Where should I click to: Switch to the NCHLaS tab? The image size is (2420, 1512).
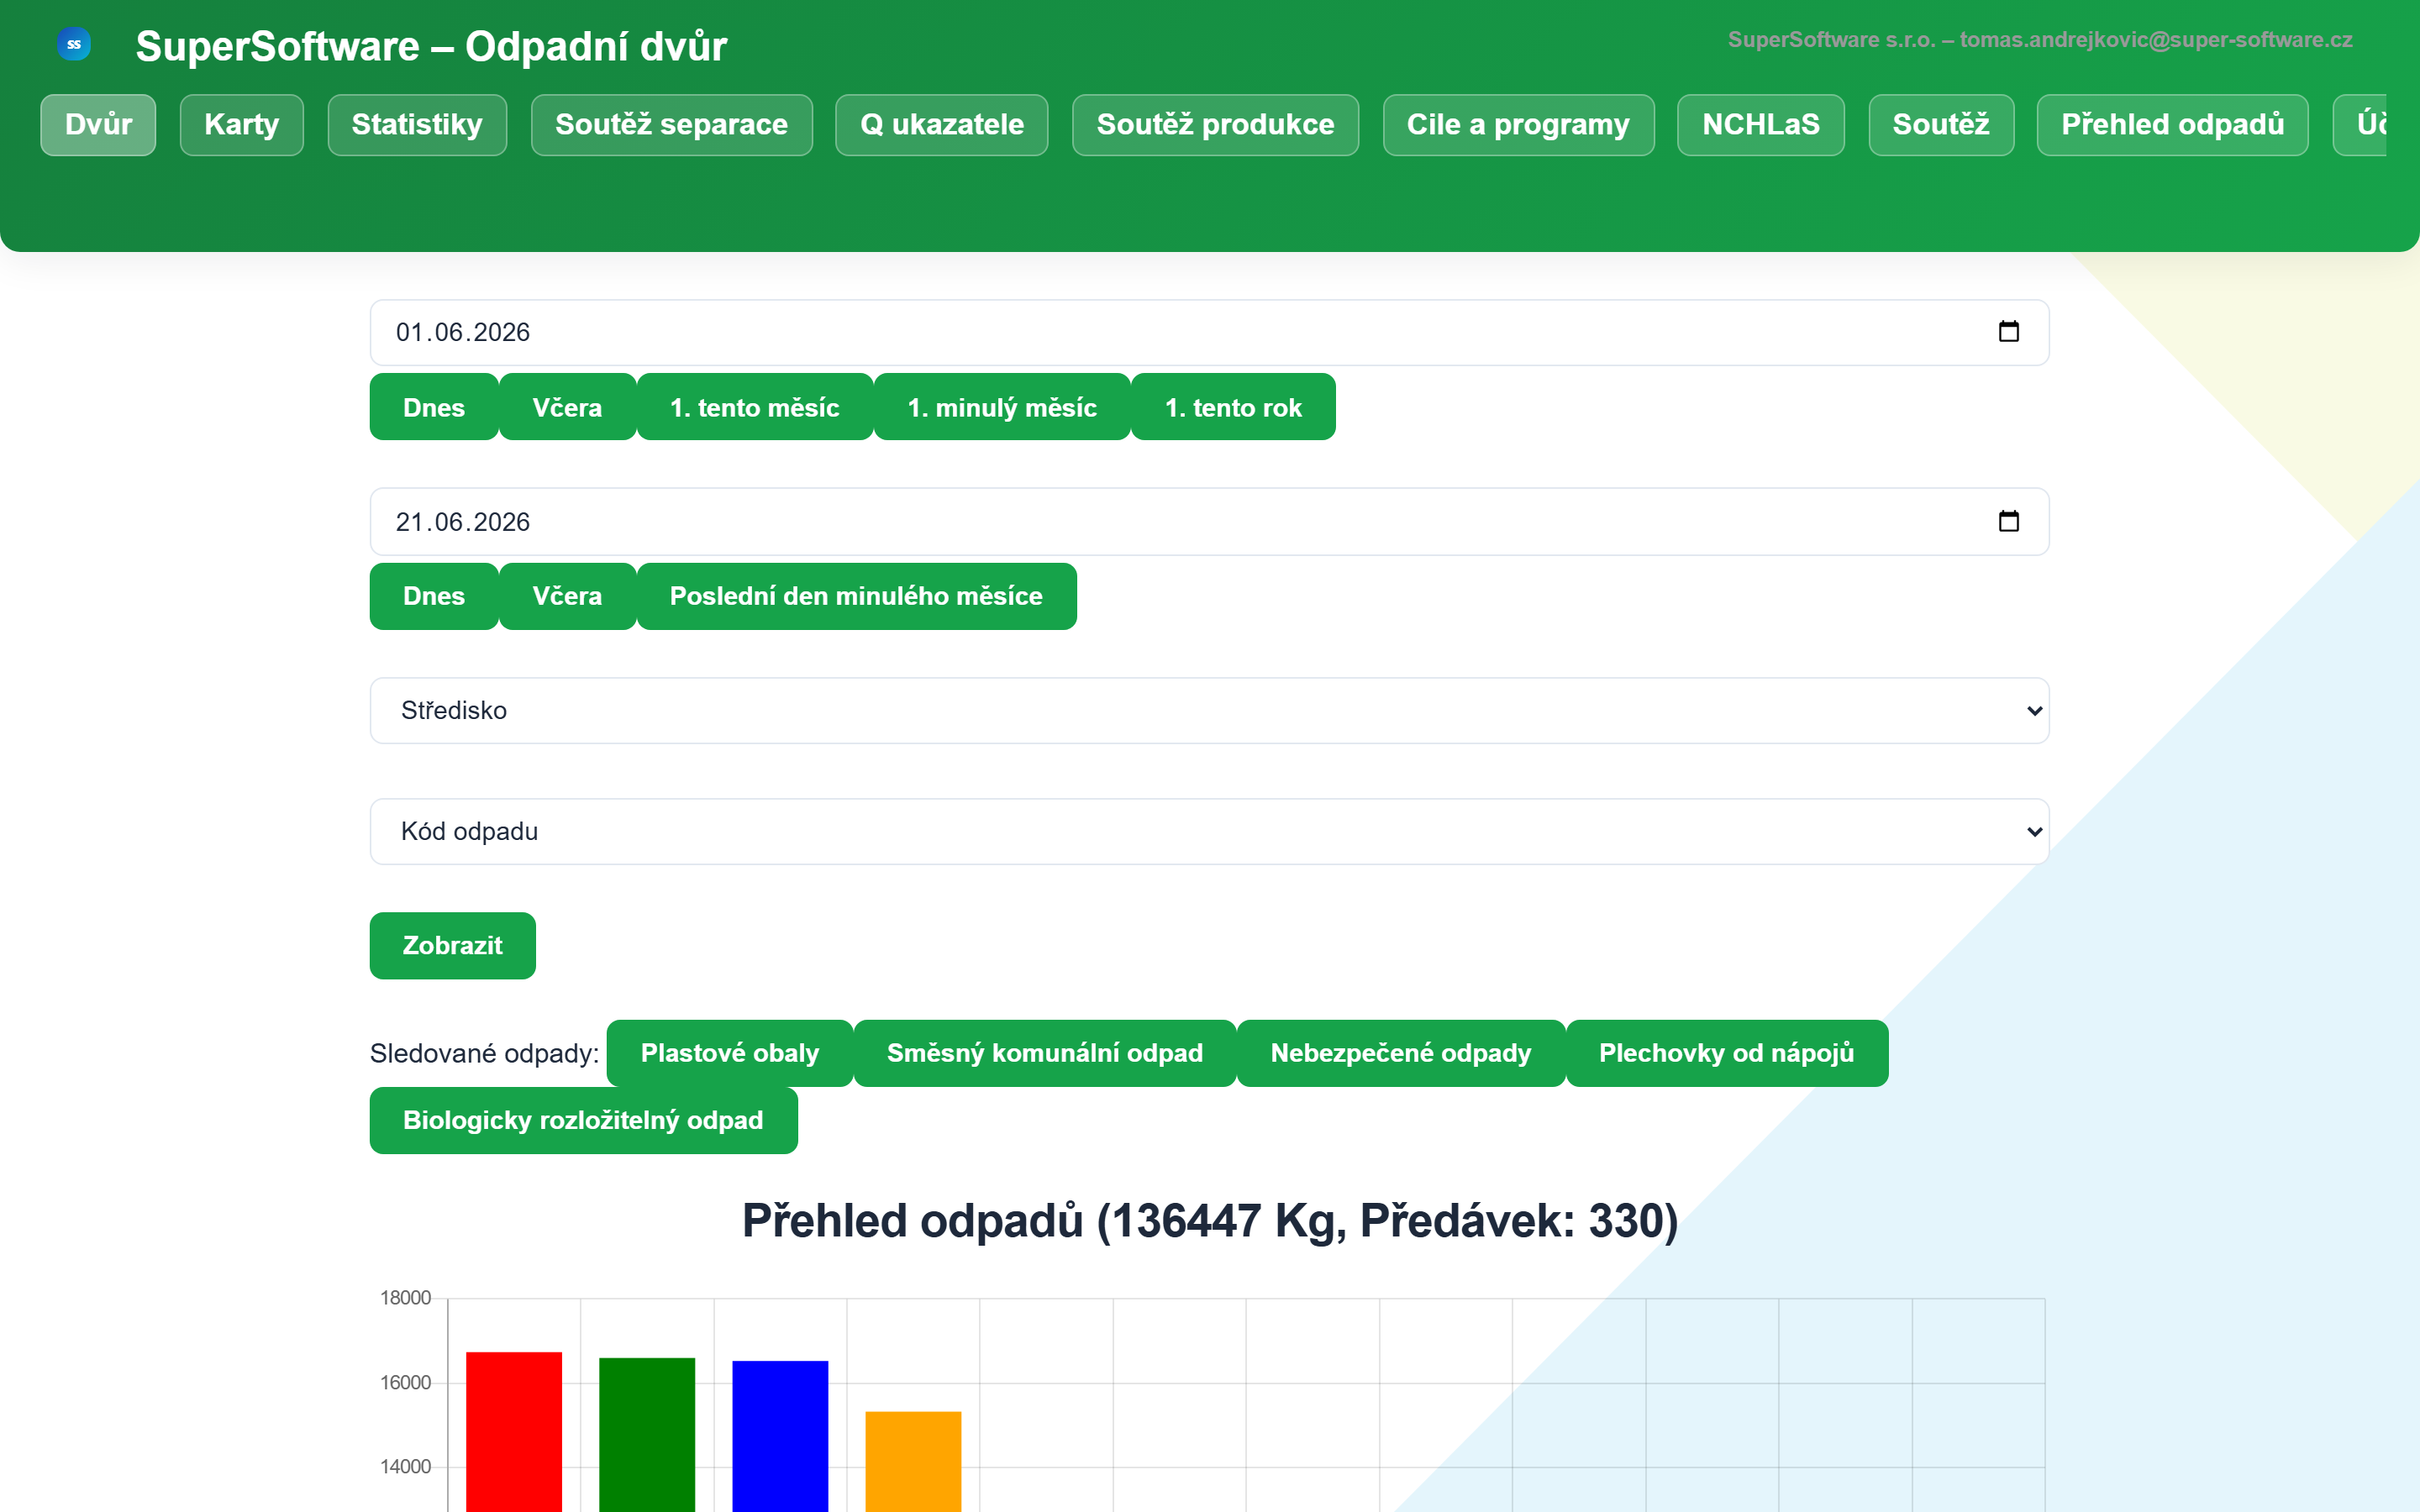coord(1760,125)
